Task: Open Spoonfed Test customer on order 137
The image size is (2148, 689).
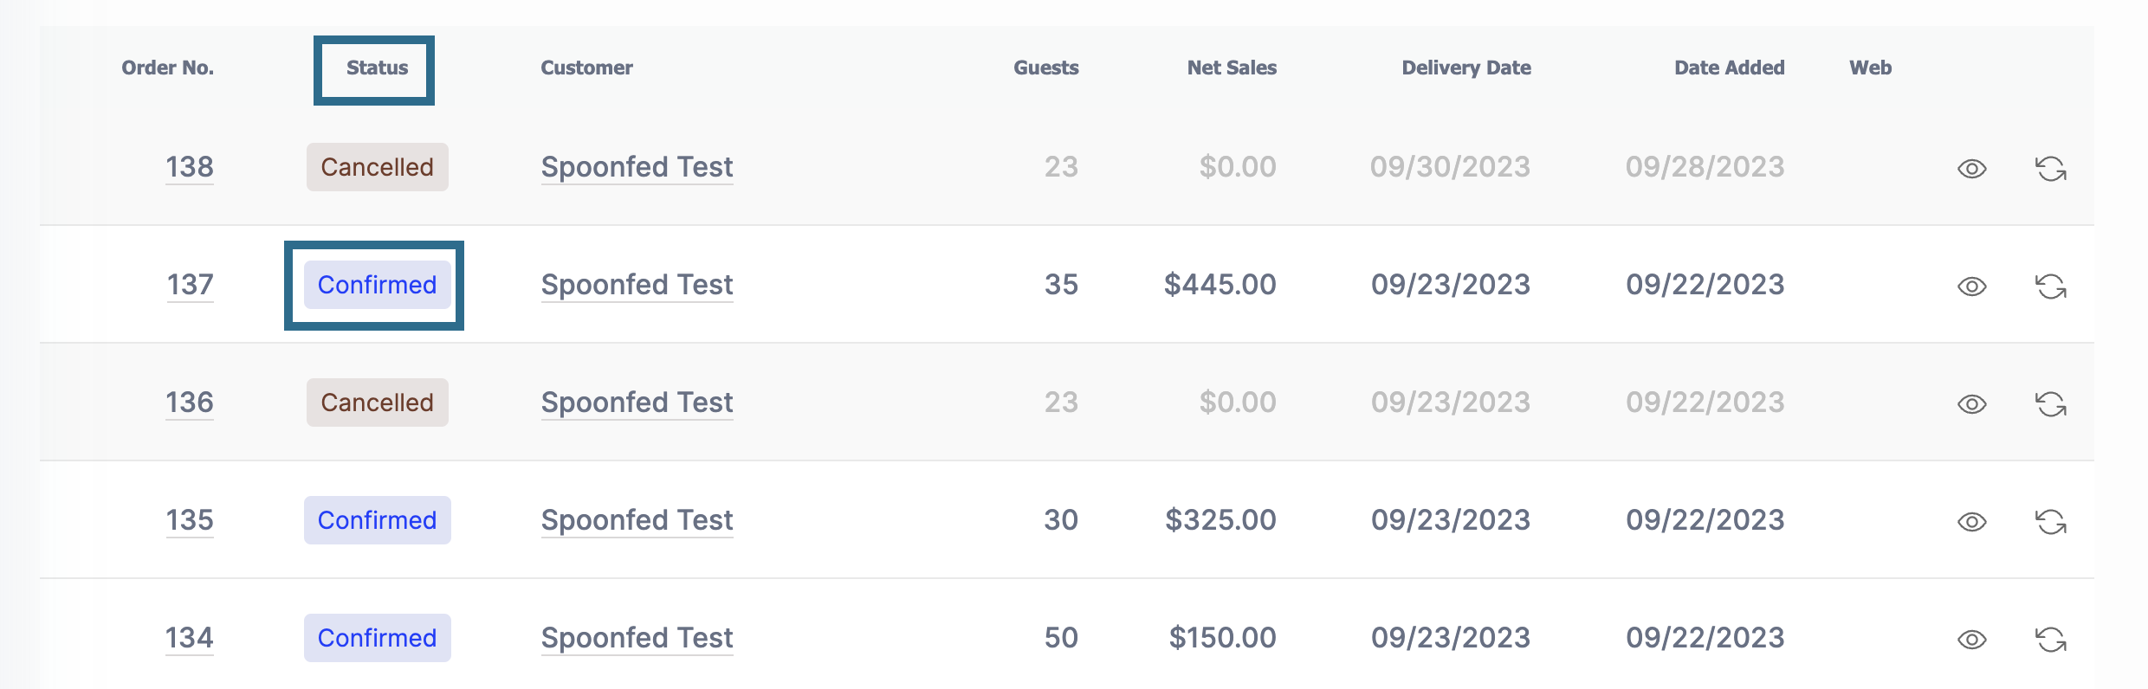Action: coord(637,285)
